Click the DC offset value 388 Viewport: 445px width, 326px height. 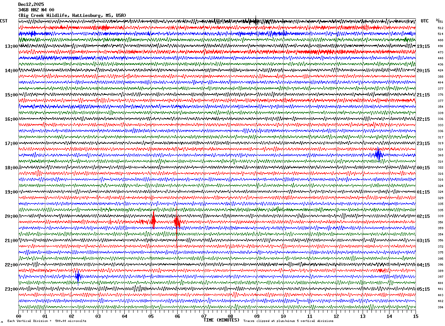[440, 77]
